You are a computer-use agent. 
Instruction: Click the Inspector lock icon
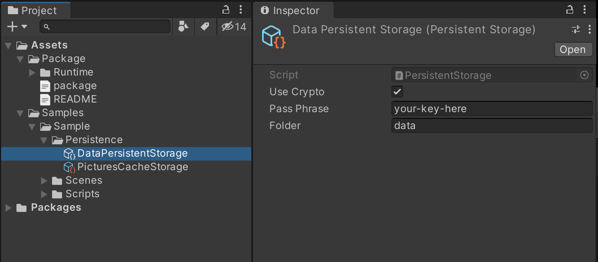point(569,10)
